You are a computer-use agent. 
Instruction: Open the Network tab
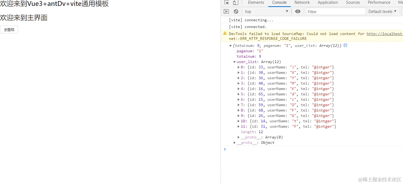pyautogui.click(x=302, y=2)
